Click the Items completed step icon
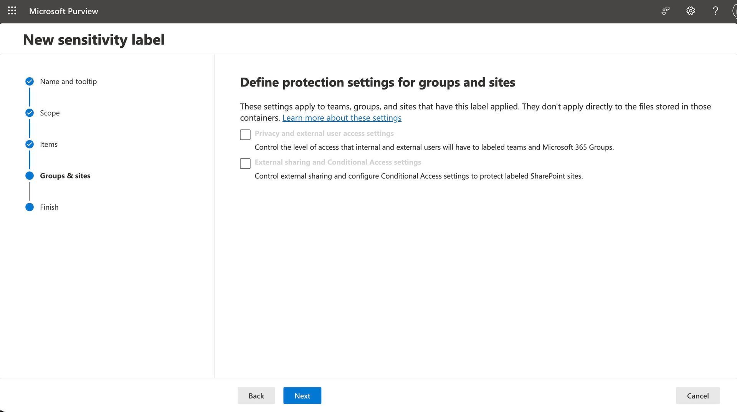The width and height of the screenshot is (737, 412). pyautogui.click(x=30, y=144)
